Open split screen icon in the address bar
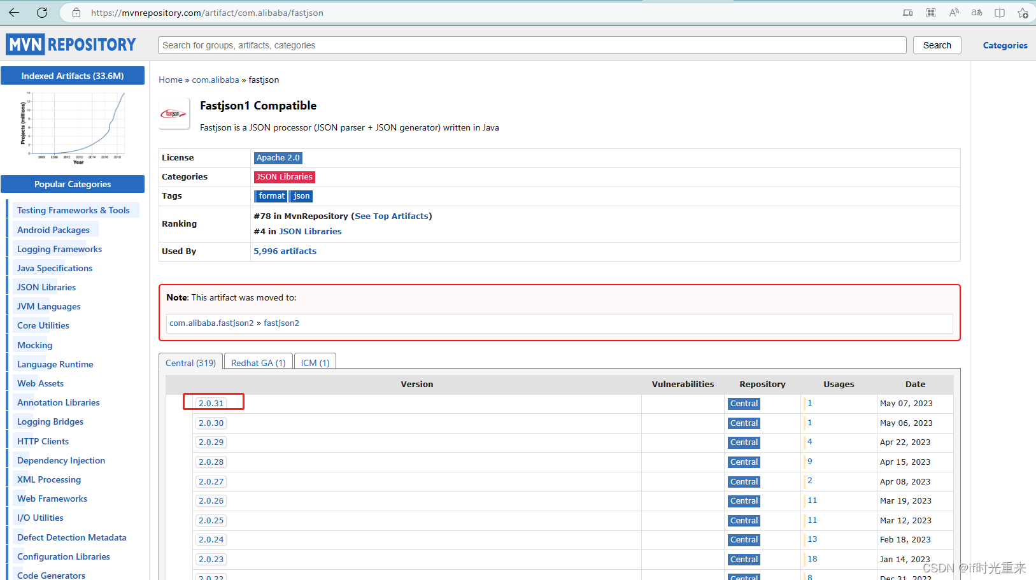 click(1000, 13)
